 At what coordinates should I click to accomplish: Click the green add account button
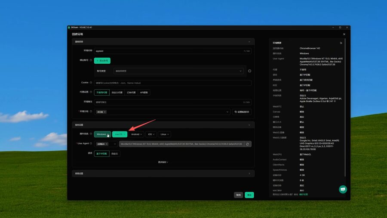coord(102,61)
